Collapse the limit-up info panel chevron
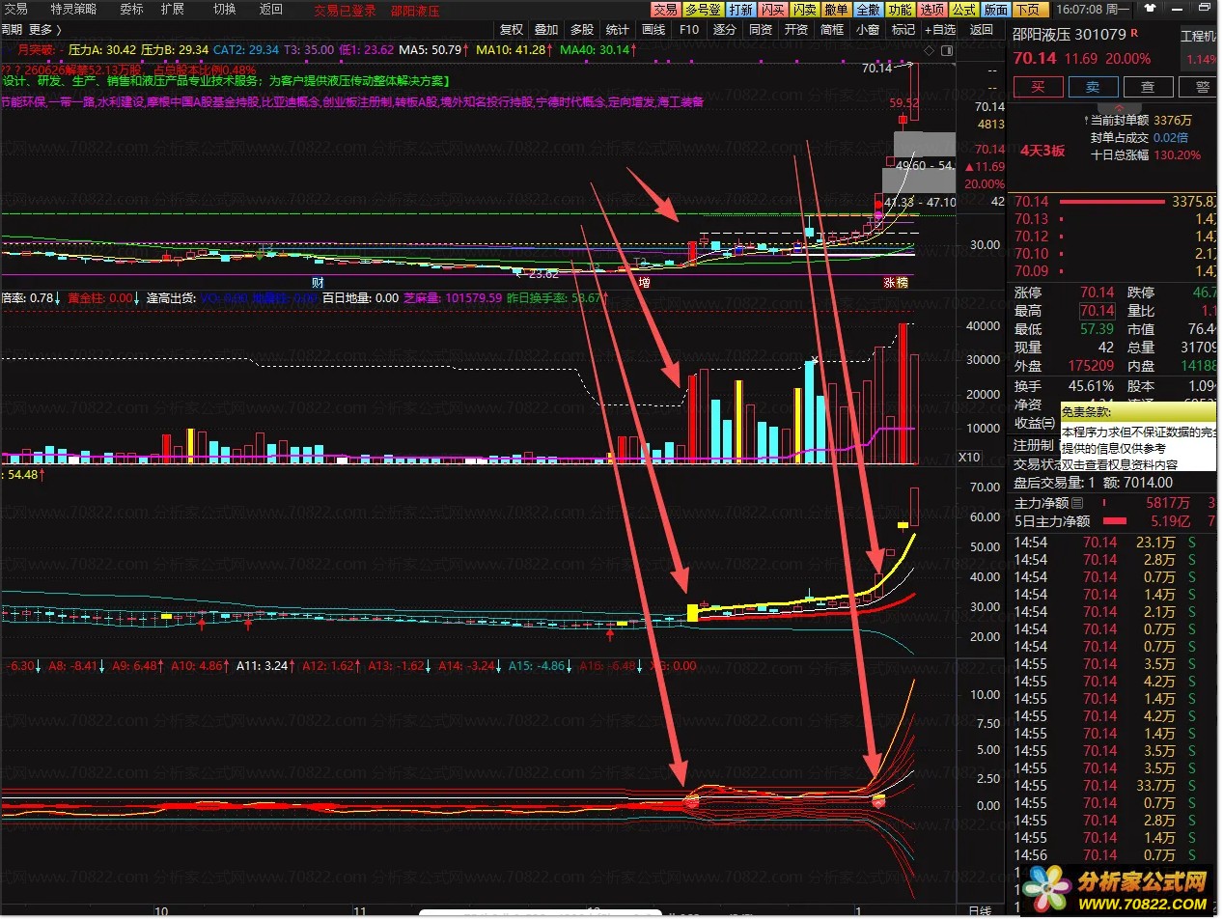The width and height of the screenshot is (1223, 920). point(1120,106)
